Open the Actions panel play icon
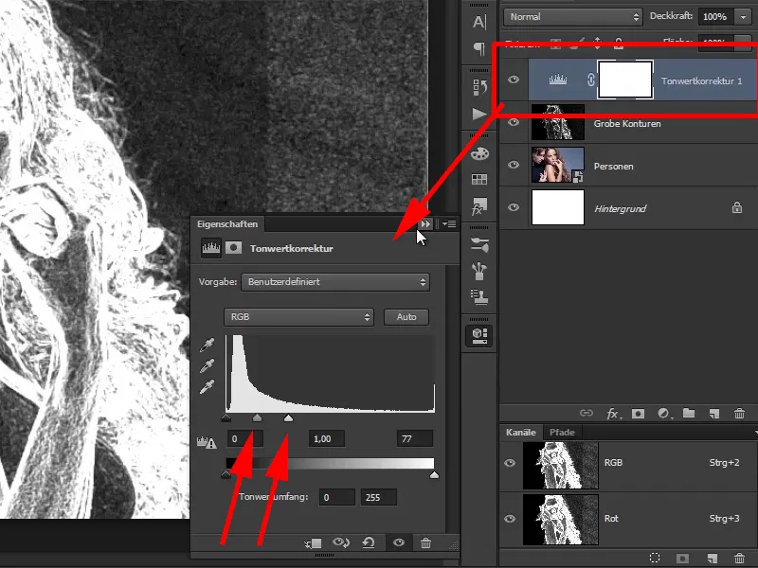Image resolution: width=758 pixels, height=568 pixels. point(479,114)
